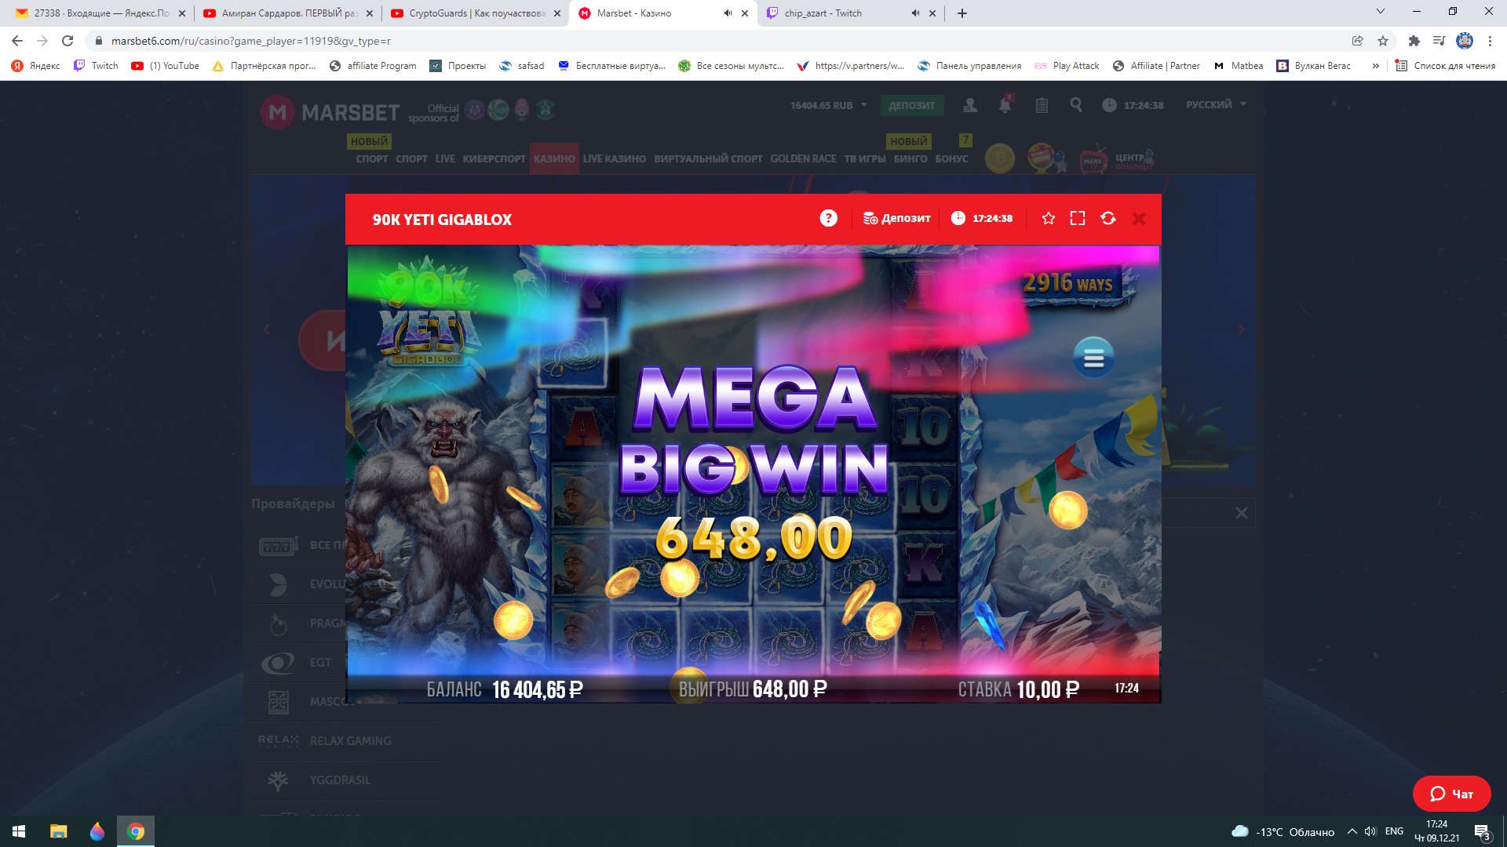Open the red Чат support button
This screenshot has height=847, width=1507.
pos(1451,794)
